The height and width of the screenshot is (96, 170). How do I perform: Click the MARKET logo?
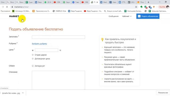14,16
